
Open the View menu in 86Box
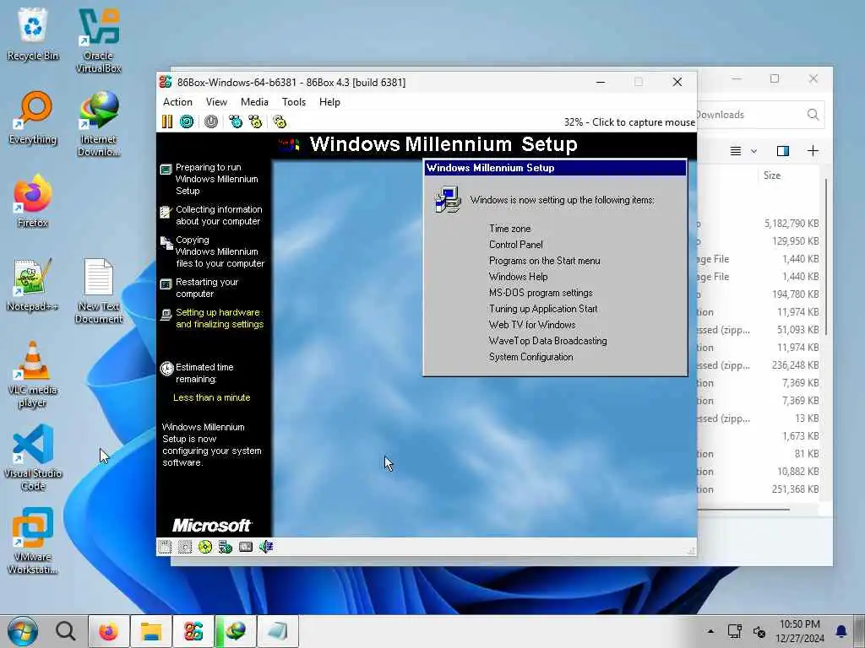(216, 102)
